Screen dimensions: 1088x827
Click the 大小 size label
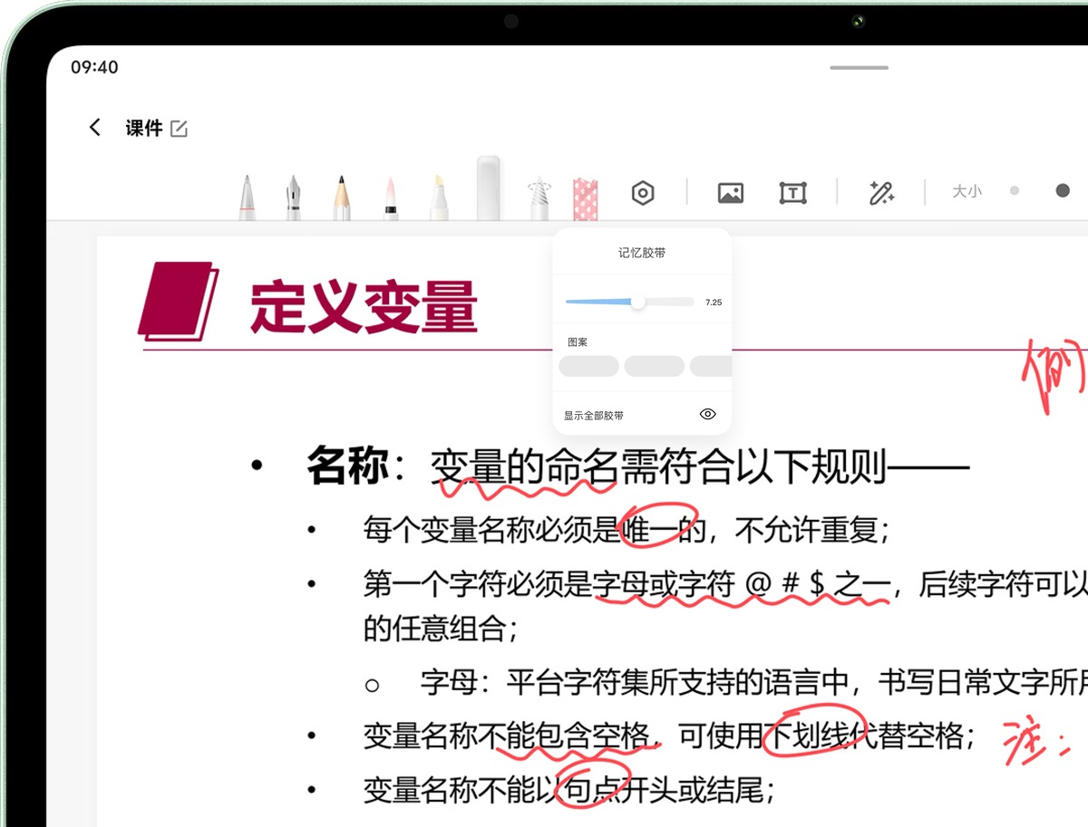(967, 191)
